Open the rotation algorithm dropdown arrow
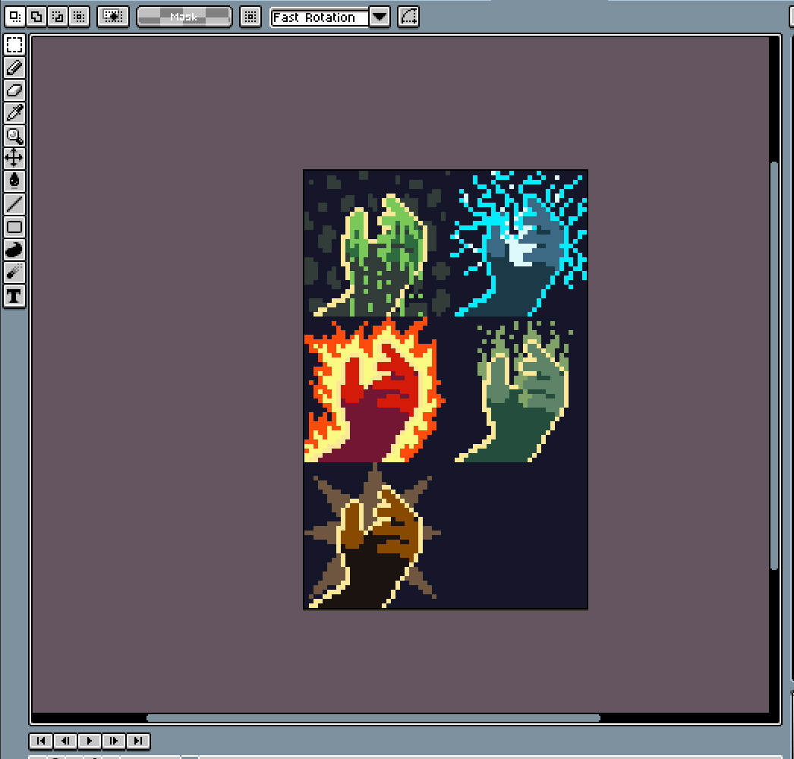 [x=380, y=17]
